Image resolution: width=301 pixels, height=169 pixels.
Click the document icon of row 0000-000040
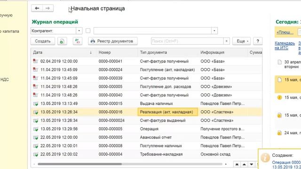pos(36,95)
